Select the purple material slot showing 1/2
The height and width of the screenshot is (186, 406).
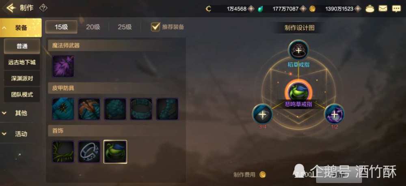click(x=334, y=114)
